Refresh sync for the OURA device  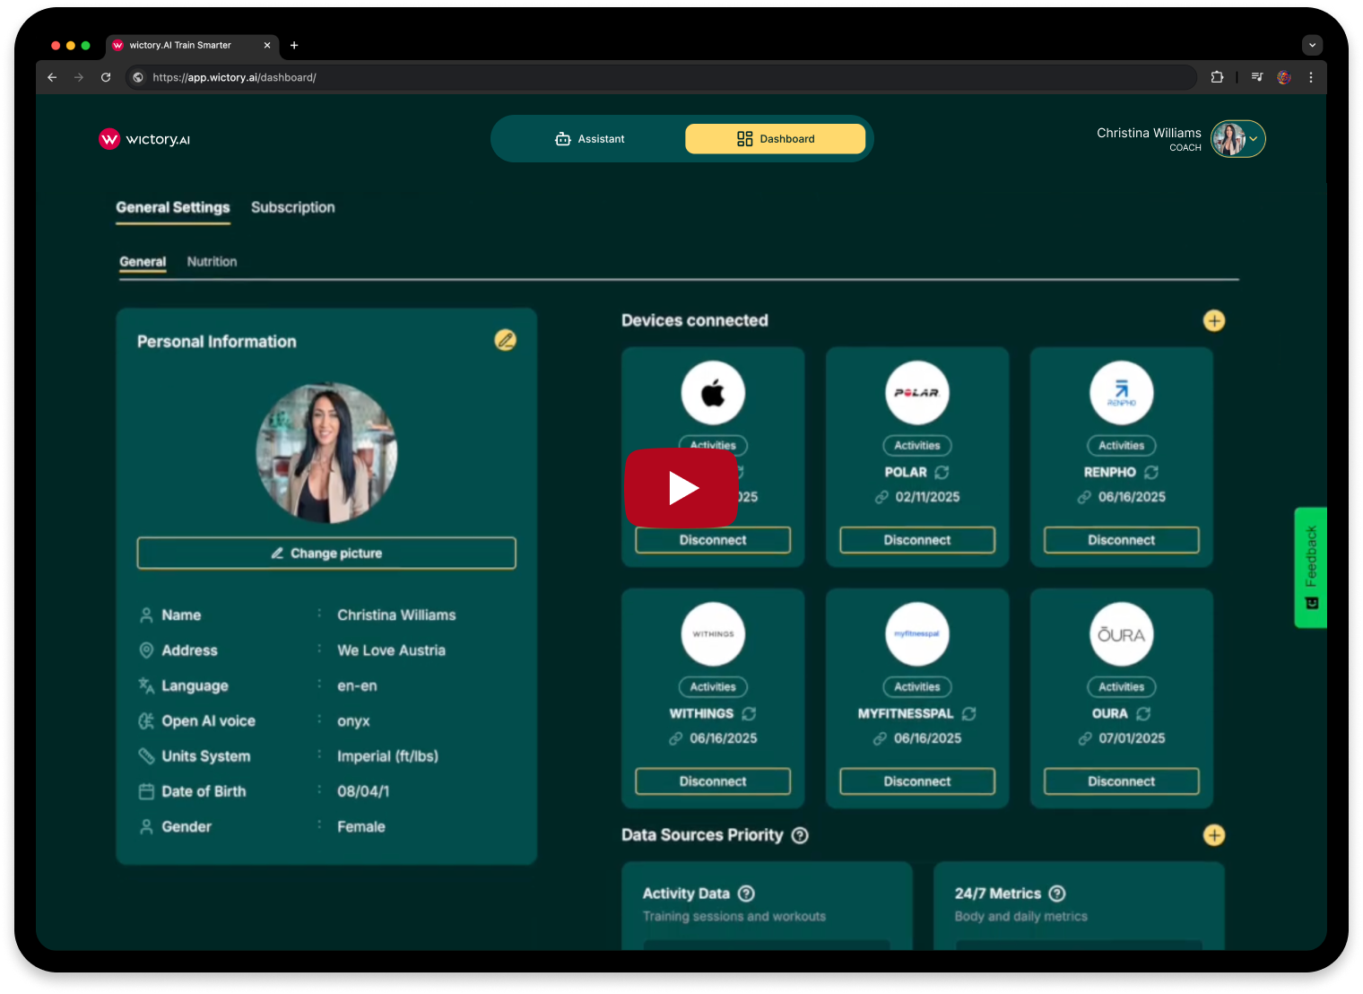tap(1142, 713)
